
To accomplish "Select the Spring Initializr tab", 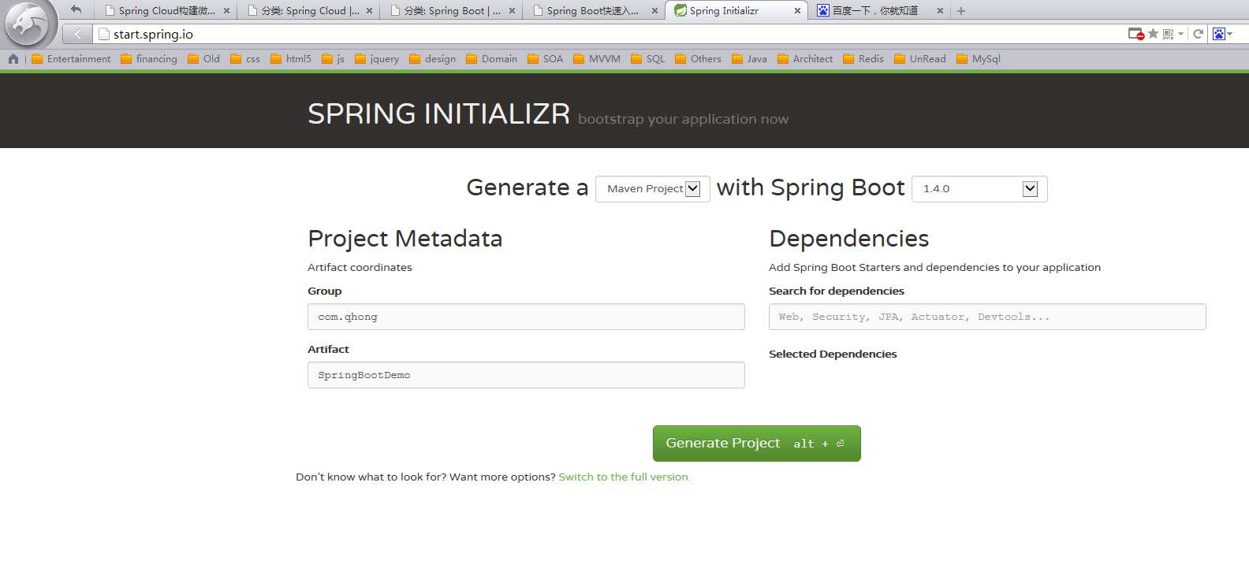I will pos(736,11).
